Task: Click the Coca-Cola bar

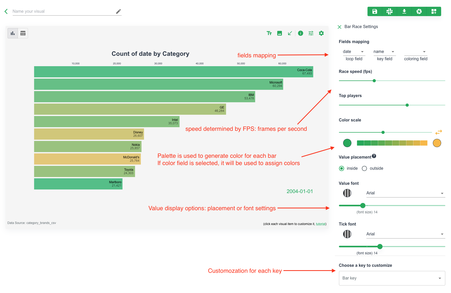Action: [174, 72]
